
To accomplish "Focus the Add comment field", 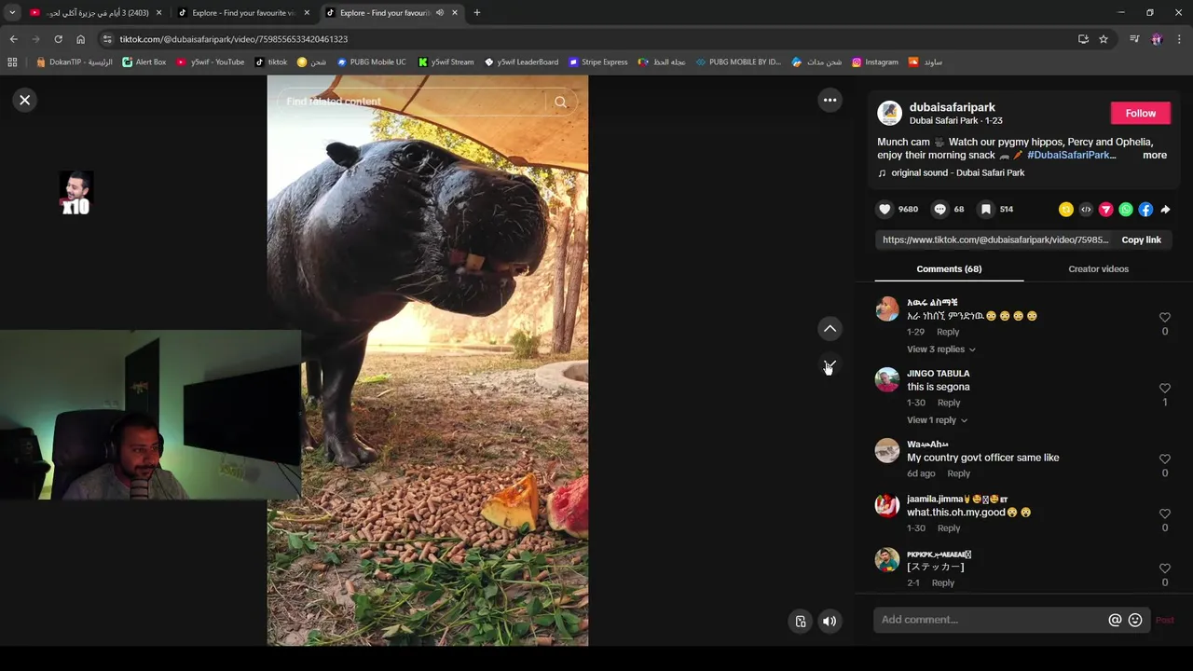I will coord(991,620).
